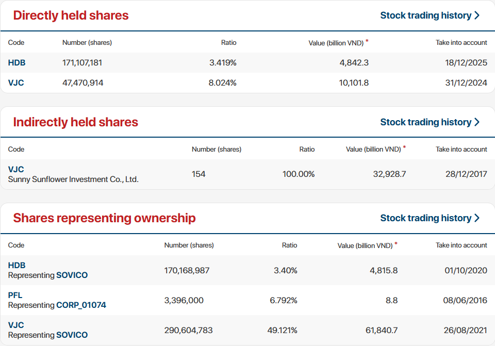Click SOVICO link in the HDB representing row
The image size is (495, 346).
pos(72,275)
